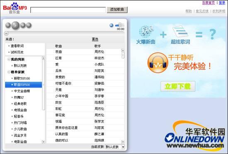Select the 中文金曲榜 chart
Image resolution: width=228 pixels, height=154 pixels.
click(22, 91)
